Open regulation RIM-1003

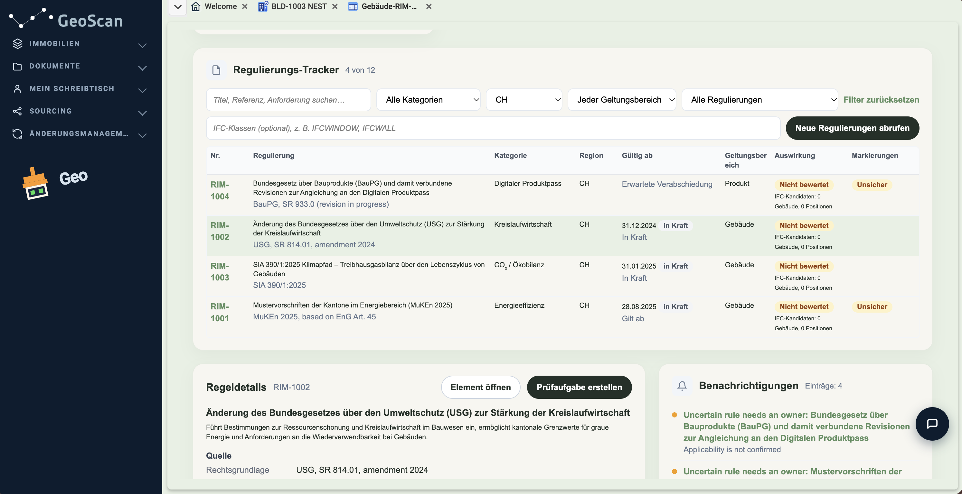[x=220, y=272]
